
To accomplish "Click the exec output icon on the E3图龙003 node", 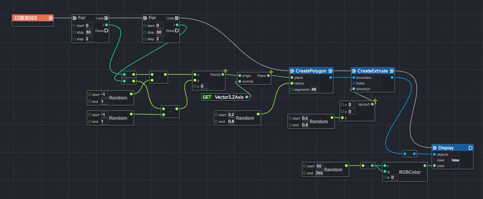I will [51, 18].
